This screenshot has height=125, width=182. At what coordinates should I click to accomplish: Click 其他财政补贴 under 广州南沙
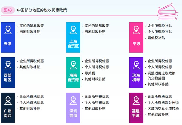point(30,108)
